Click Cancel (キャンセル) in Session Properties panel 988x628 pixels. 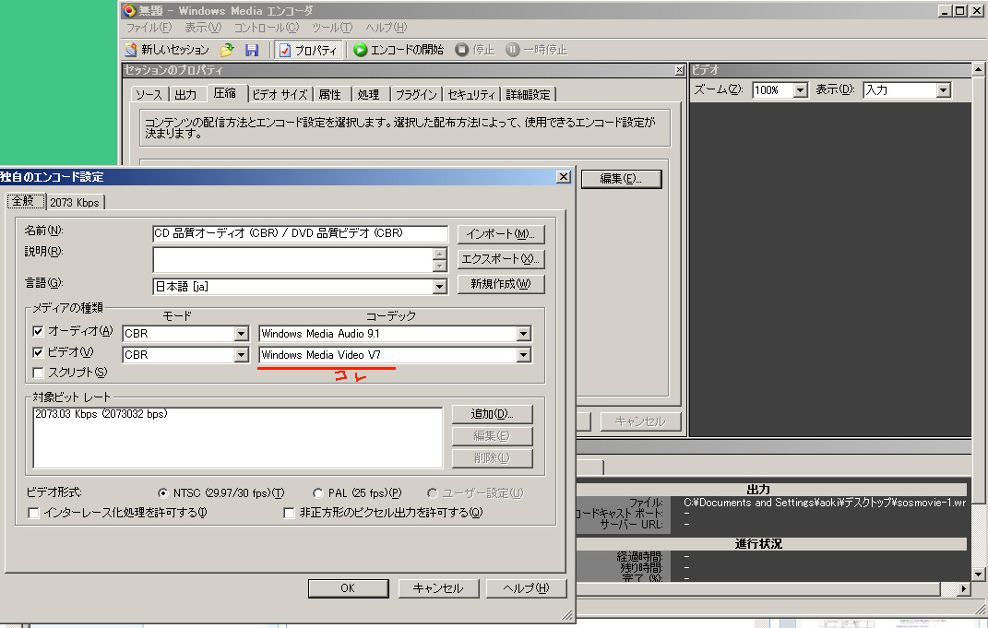point(641,421)
